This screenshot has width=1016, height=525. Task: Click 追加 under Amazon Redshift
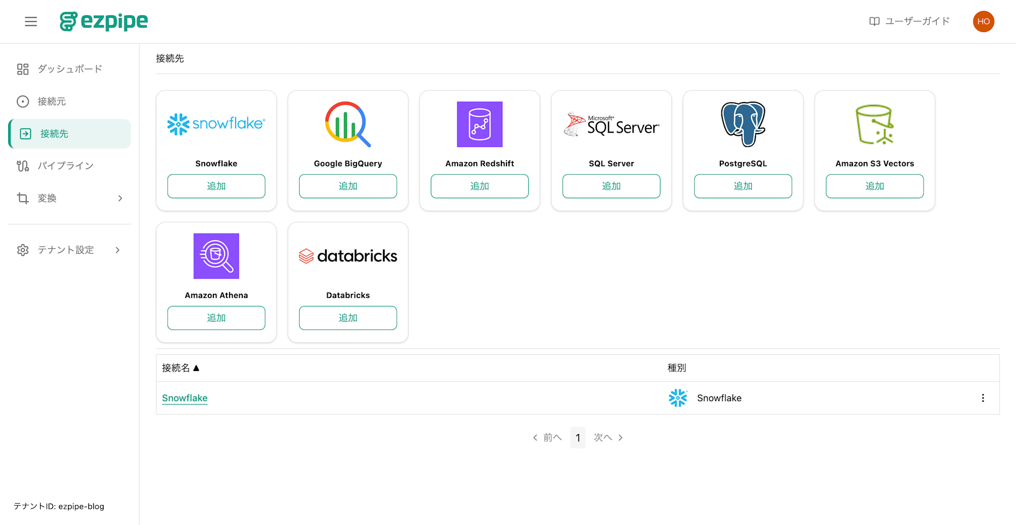(480, 186)
